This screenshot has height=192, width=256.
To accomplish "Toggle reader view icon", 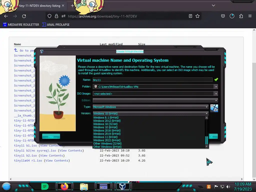I will [x=190, y=16].
